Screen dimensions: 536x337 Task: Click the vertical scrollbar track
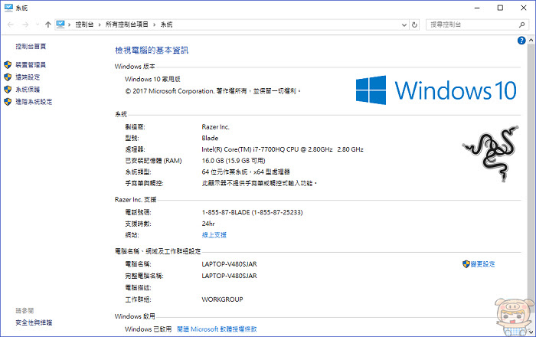click(531, 186)
